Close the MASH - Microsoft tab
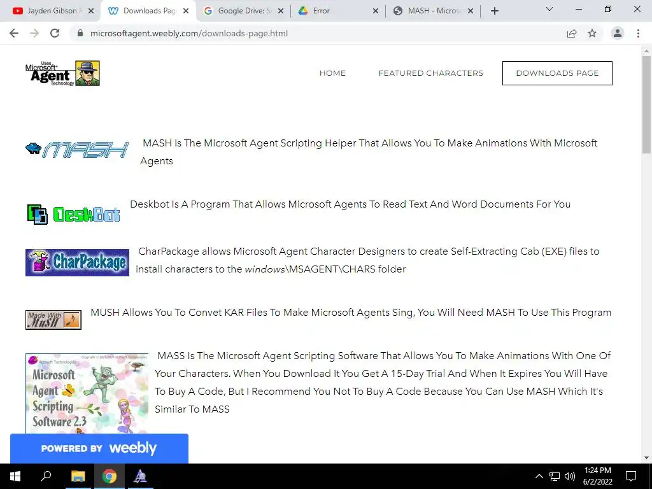This screenshot has width=652, height=489. click(x=471, y=11)
